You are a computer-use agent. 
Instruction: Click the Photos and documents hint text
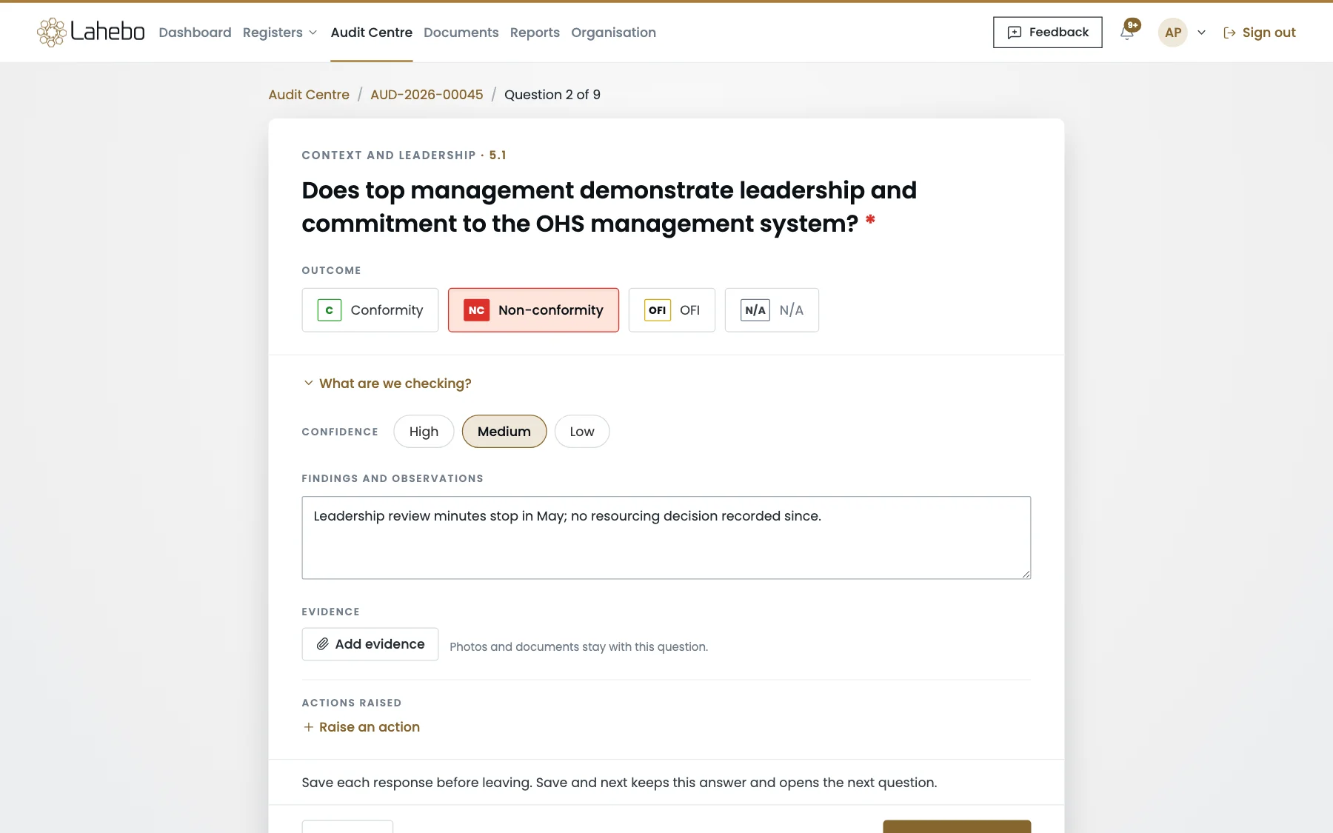pos(579,647)
